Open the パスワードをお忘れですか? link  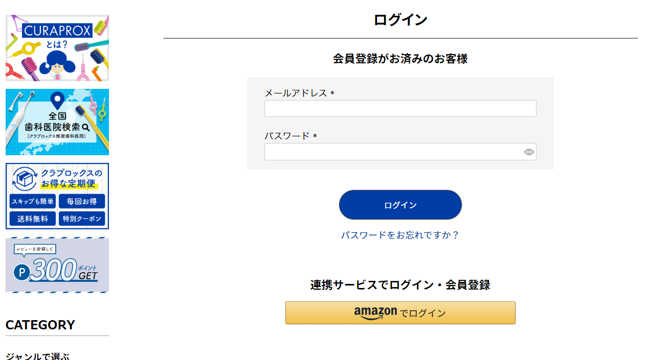[400, 235]
